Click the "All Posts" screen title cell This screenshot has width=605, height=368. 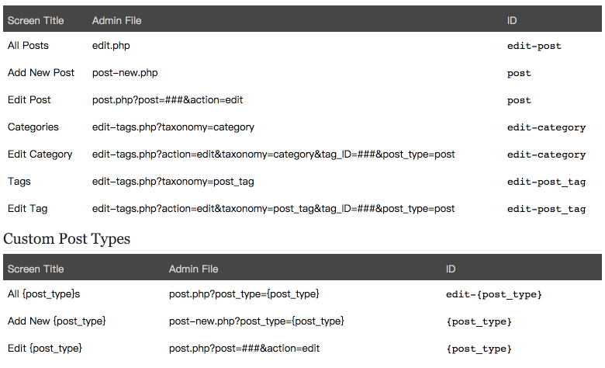(x=28, y=46)
